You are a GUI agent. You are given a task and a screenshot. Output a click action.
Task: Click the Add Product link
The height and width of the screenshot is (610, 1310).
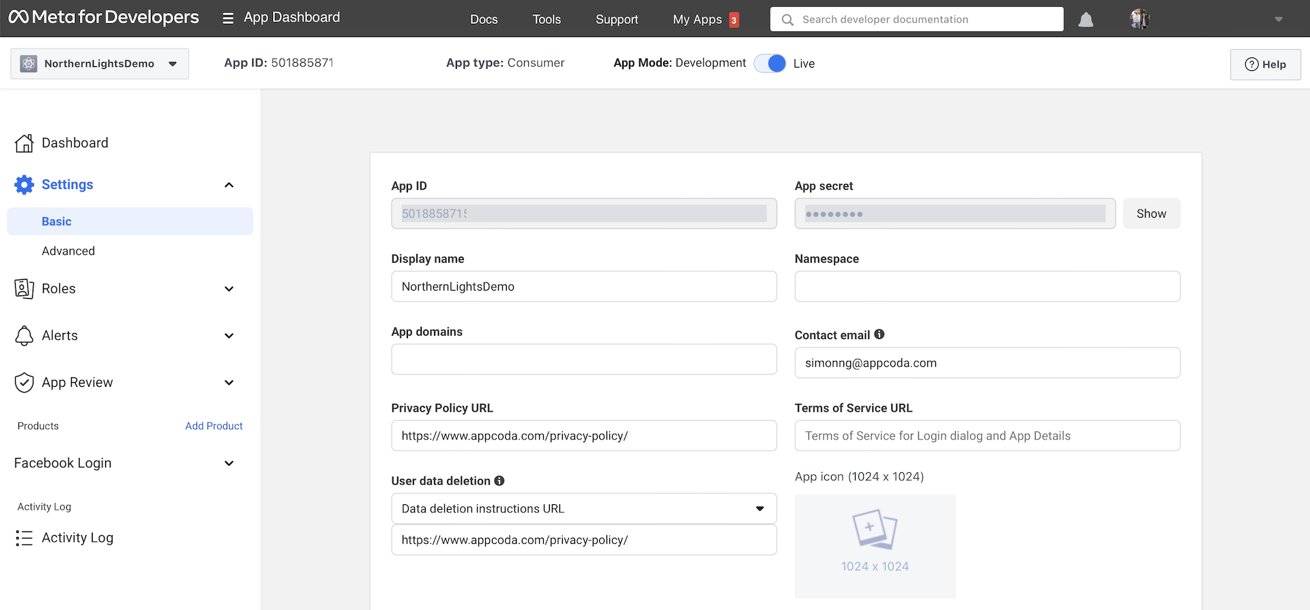pyautogui.click(x=214, y=426)
